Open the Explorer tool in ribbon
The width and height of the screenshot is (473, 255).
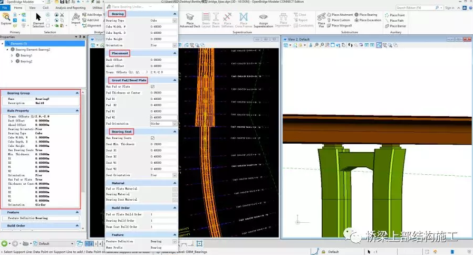click(x=6, y=18)
